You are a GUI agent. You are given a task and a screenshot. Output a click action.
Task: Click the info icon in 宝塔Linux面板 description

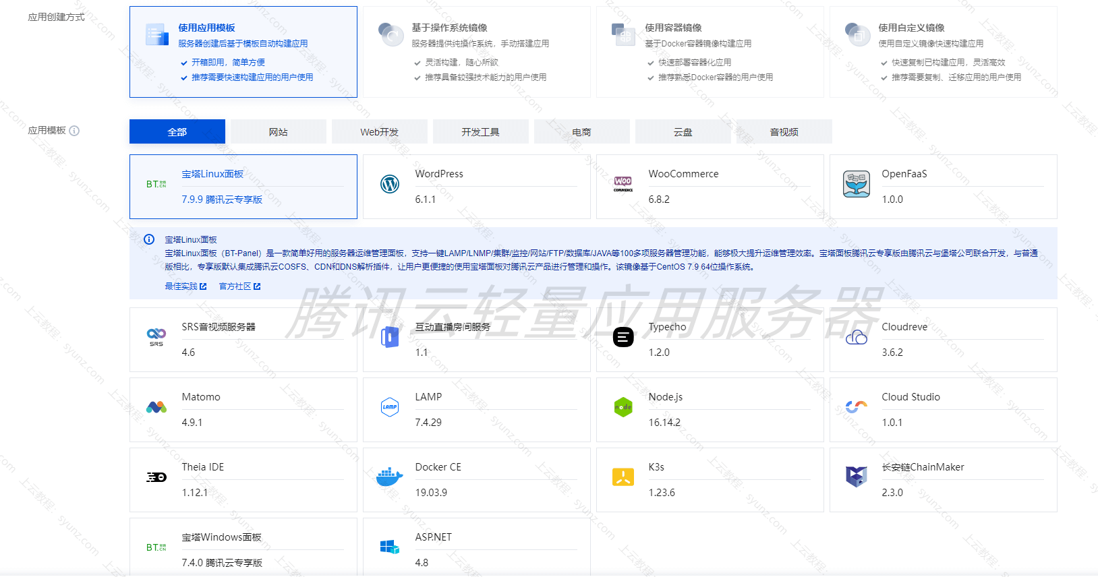[x=149, y=239]
